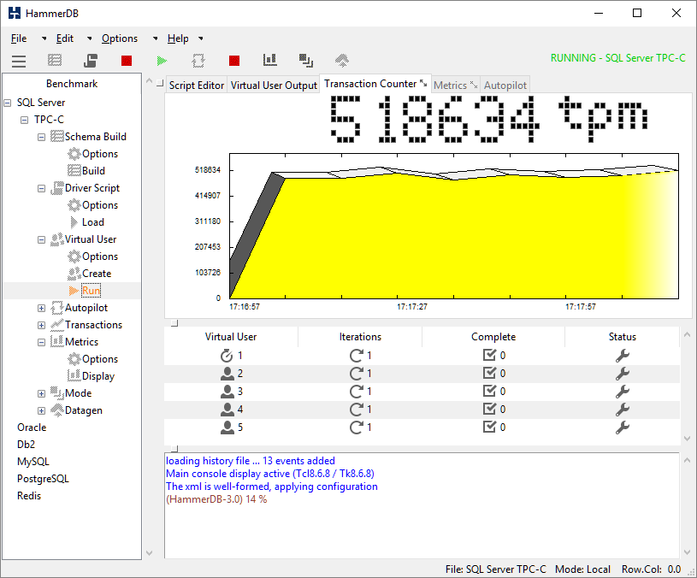The image size is (697, 578).
Task: Select Build under Schema Build
Action: (x=93, y=171)
